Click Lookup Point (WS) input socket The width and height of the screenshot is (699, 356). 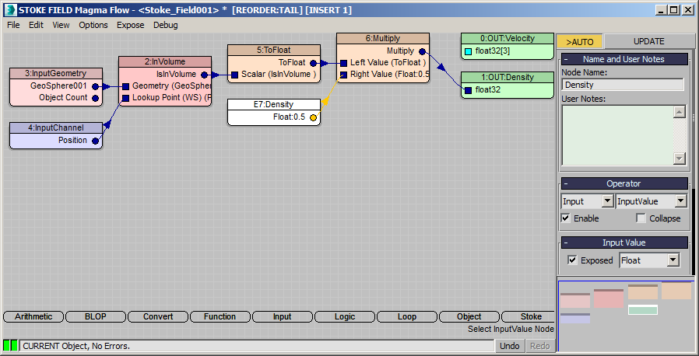[x=126, y=98]
